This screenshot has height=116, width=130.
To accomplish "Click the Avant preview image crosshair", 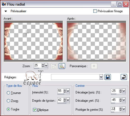I will [x=26, y=33].
